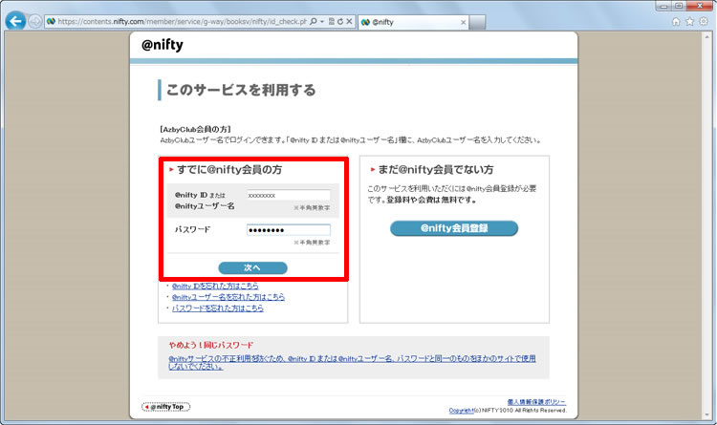
Task: Click the @nifty Top button in footer
Action: 165,407
